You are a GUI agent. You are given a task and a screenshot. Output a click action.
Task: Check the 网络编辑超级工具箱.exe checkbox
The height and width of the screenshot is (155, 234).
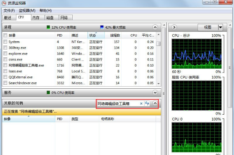point(5,65)
